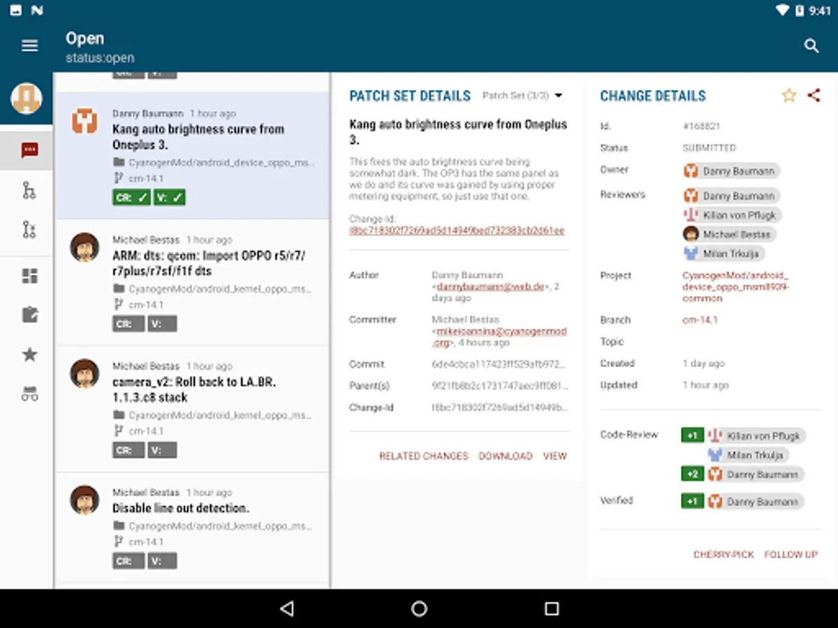Open ARM: dts: qcom change item

tap(193, 282)
